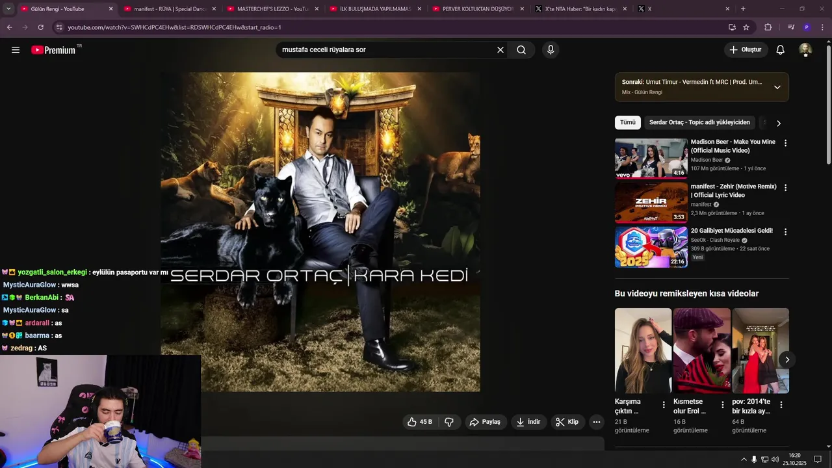View site information icon in address bar
This screenshot has width=832, height=468.
pos(59,27)
